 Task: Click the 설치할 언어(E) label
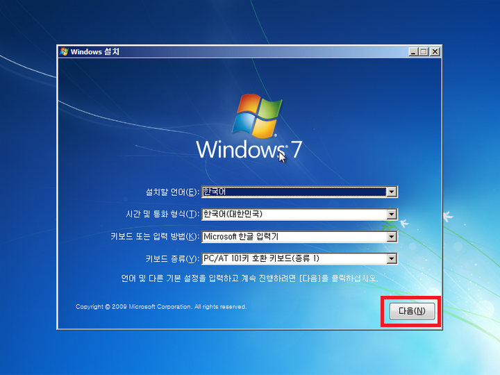(172, 192)
